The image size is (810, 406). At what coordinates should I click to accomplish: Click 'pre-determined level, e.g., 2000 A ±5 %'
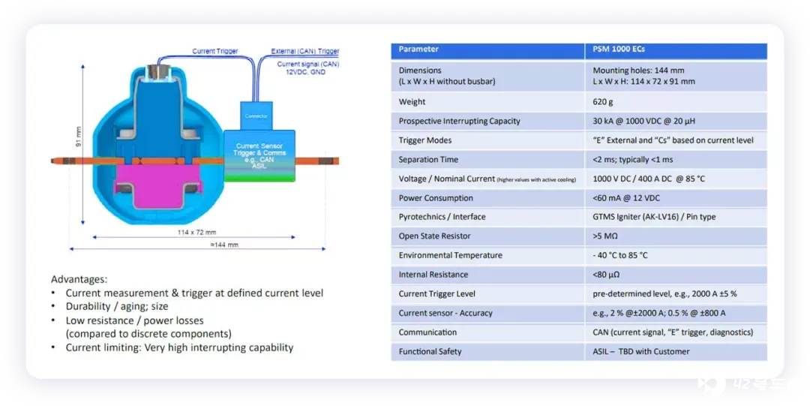click(664, 293)
